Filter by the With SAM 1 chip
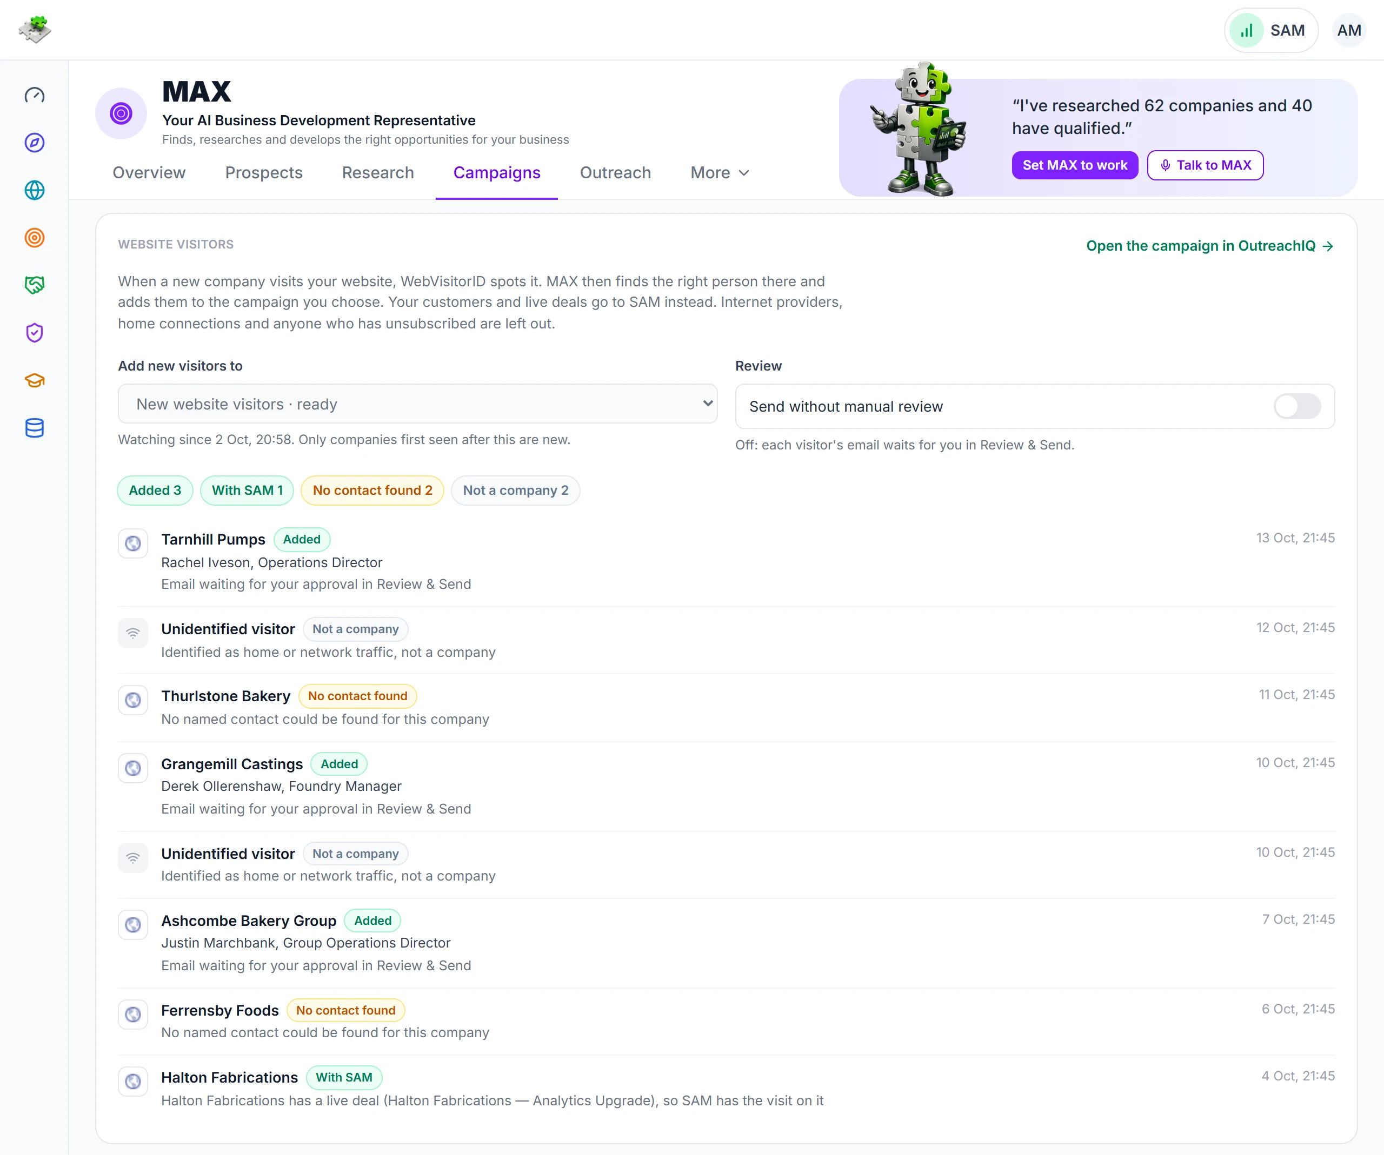The height and width of the screenshot is (1155, 1384). click(247, 491)
